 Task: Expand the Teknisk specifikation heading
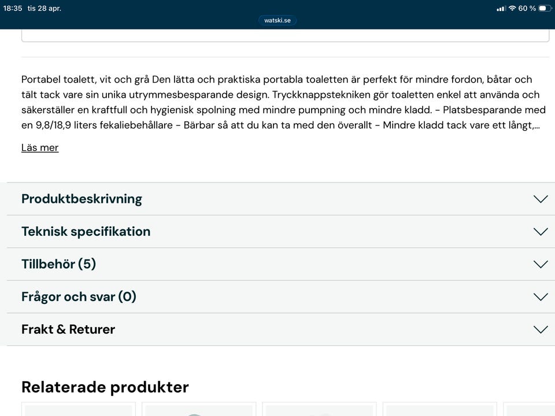(x=86, y=232)
